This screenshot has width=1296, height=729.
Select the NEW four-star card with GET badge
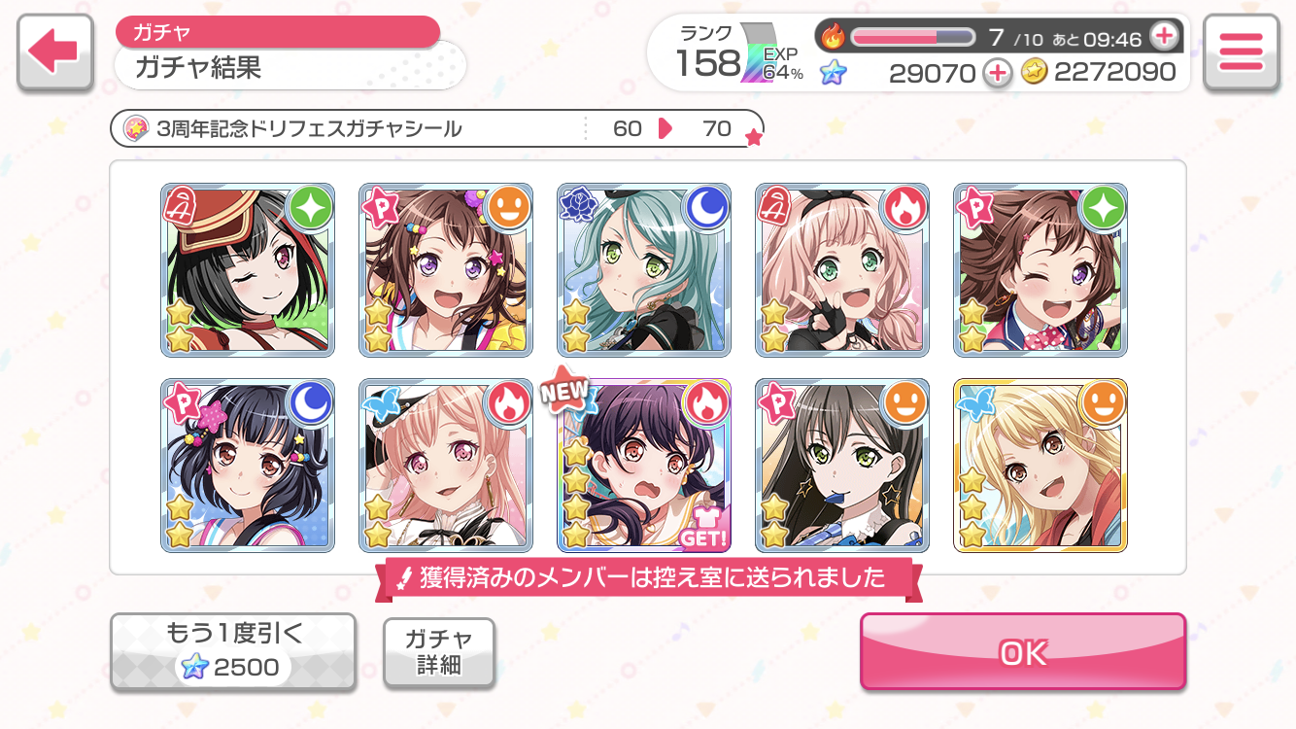click(644, 466)
